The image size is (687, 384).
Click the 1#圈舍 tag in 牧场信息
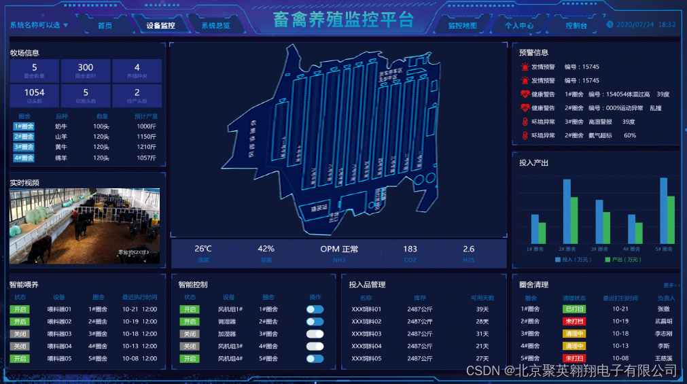click(x=24, y=126)
